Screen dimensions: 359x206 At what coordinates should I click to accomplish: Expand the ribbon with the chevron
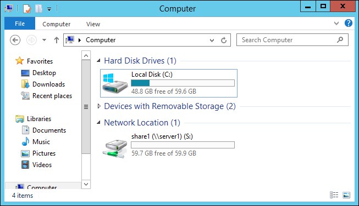coord(336,23)
